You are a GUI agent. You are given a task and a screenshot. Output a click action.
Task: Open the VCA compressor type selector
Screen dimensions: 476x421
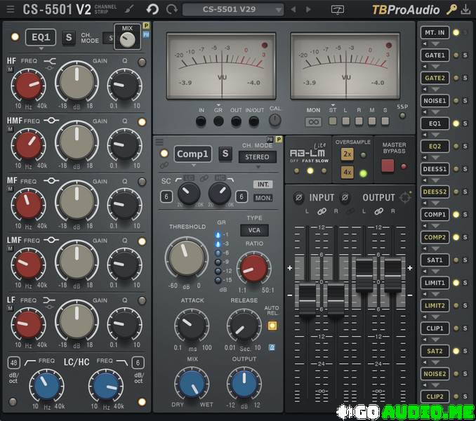[254, 230]
